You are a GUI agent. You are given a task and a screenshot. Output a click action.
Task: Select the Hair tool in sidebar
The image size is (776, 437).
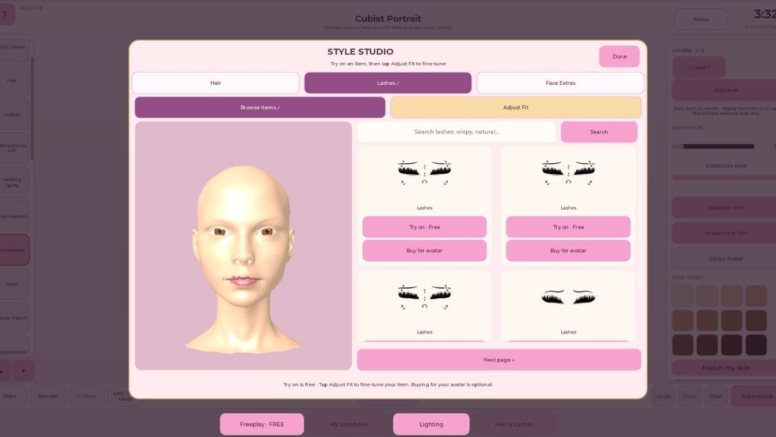[13, 81]
